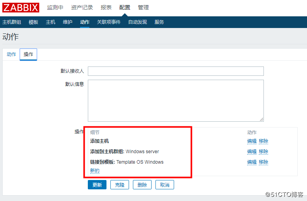Screen dimensions: 307x201
Task: Open the 报表 top menu
Action: [x=106, y=7]
